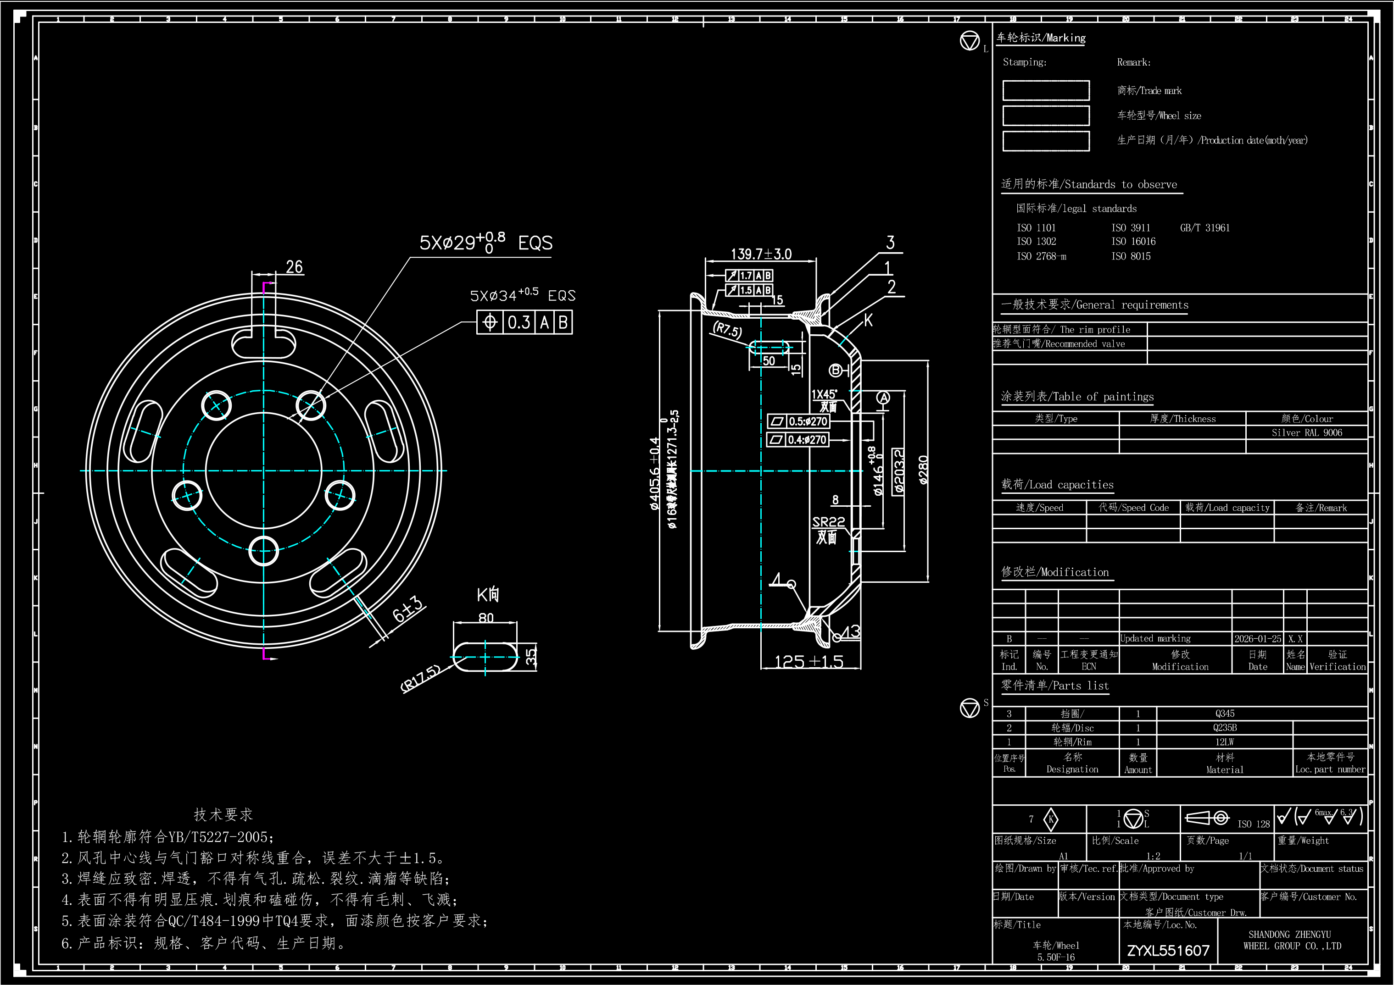Click the diamond K symbol in title block
Image resolution: width=1394 pixels, height=985 pixels.
coord(1050,820)
